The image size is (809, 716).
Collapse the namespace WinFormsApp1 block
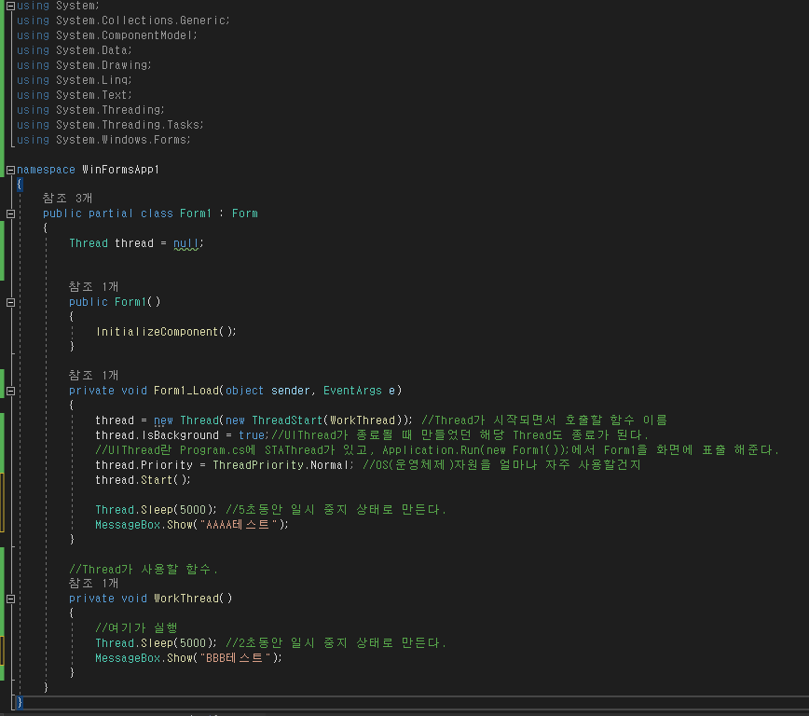[10, 170]
